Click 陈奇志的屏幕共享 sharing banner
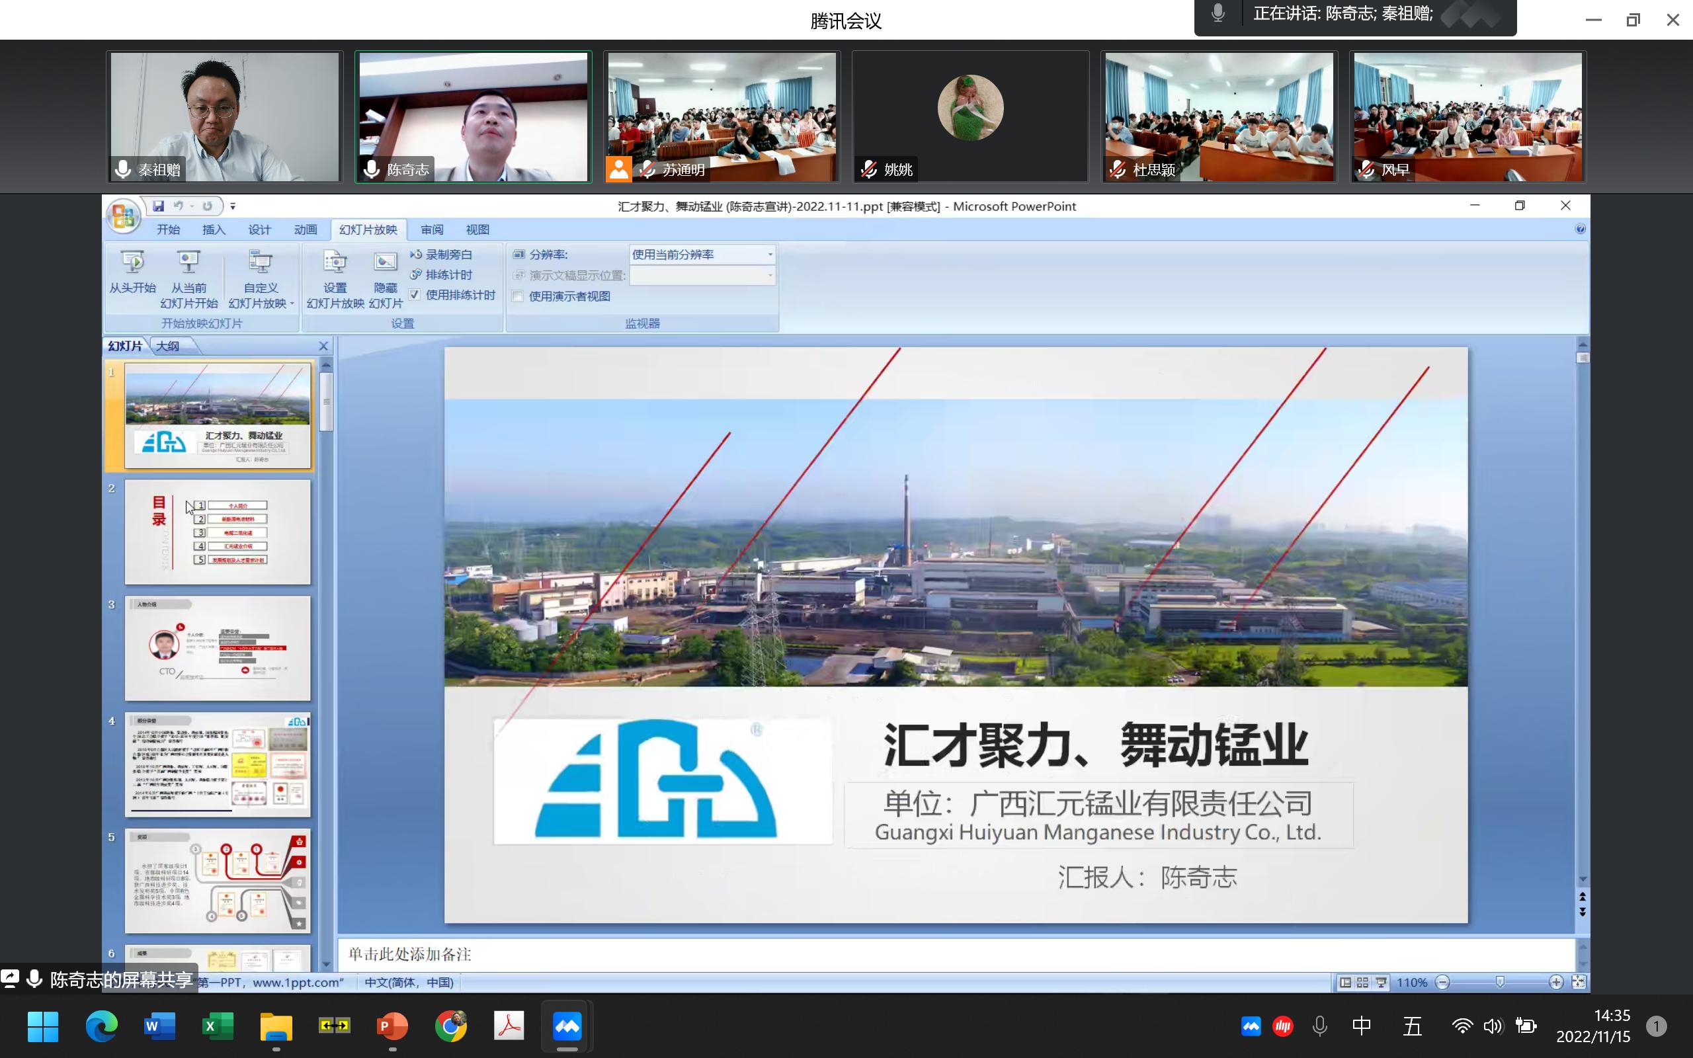The width and height of the screenshot is (1693, 1058). click(x=118, y=981)
